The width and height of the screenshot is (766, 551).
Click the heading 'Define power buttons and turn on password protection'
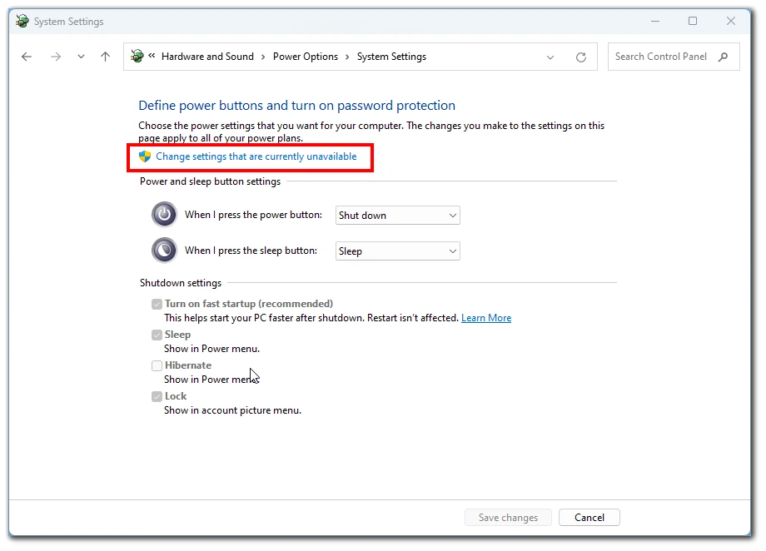(x=296, y=106)
